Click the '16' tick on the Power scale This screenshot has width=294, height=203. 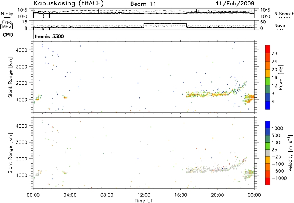click(274, 78)
